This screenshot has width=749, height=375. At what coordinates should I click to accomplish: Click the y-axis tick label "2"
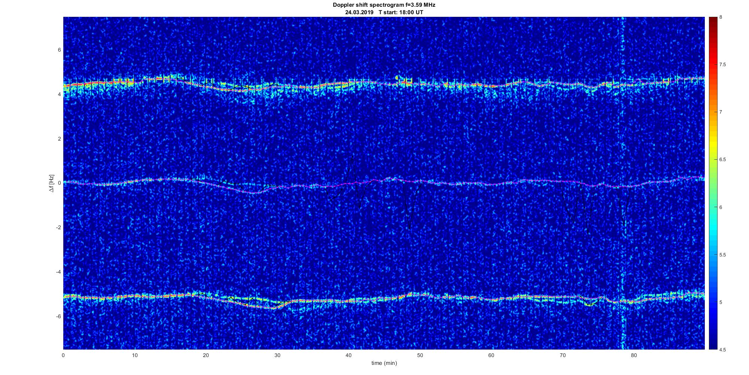click(59, 139)
